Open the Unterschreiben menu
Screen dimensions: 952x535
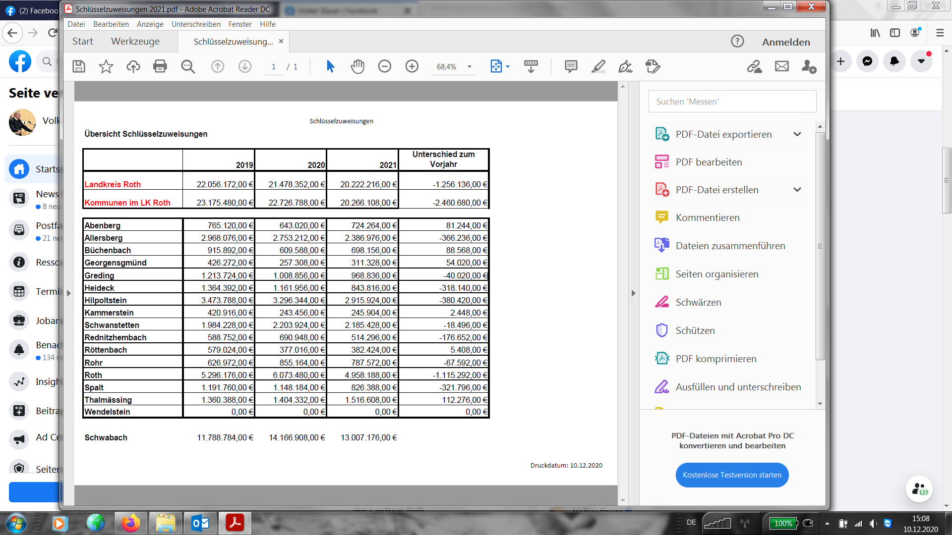click(x=196, y=24)
